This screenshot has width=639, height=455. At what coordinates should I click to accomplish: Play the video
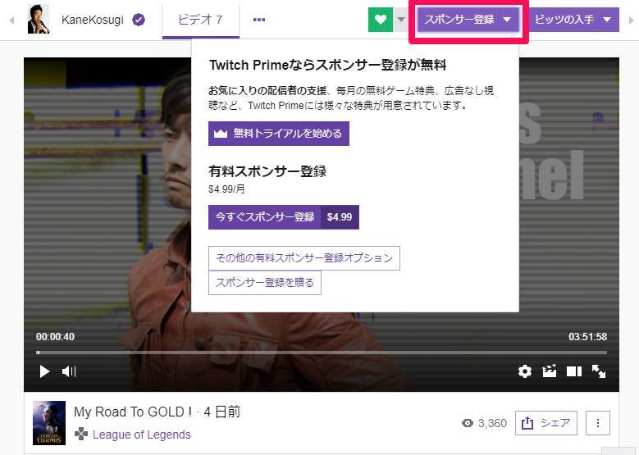(44, 371)
